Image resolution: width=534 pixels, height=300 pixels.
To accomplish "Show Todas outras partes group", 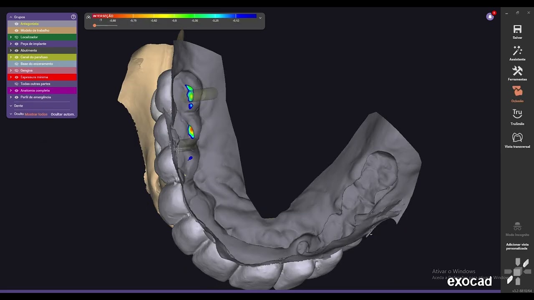I will [17, 84].
